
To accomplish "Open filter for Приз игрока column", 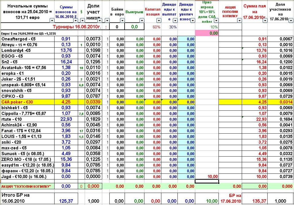I will pos(216,20).
